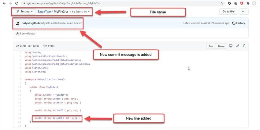The width and height of the screenshot is (260, 130).
Task: Click the code line 'using System.Web;'
Action: coord(35,72)
